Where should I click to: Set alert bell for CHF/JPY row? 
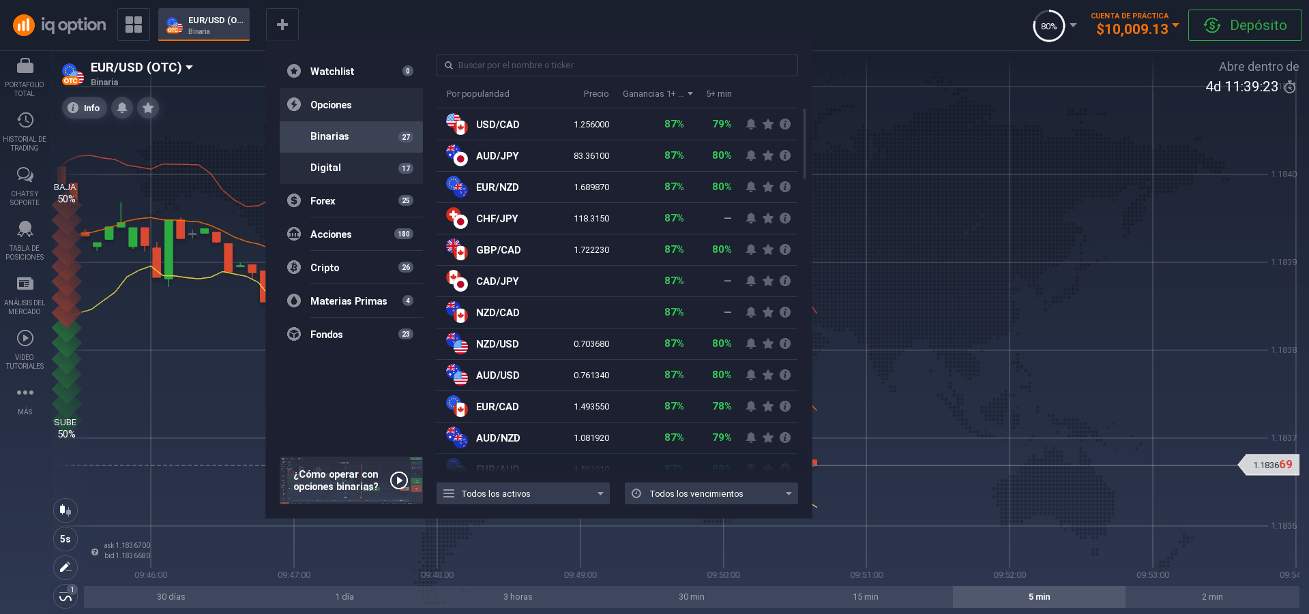point(750,218)
